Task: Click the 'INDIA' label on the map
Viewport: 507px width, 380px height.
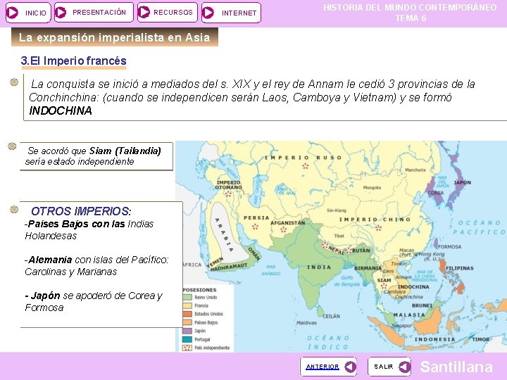Action: coord(319,267)
